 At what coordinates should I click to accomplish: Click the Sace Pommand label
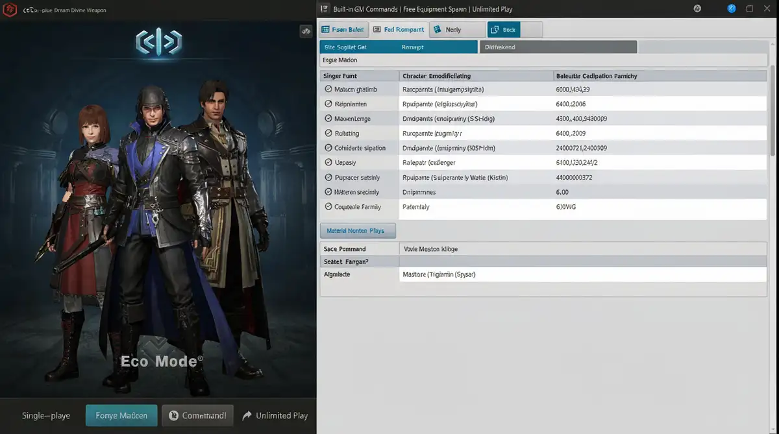pos(345,249)
